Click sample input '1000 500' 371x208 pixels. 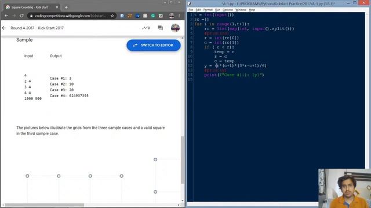point(33,99)
